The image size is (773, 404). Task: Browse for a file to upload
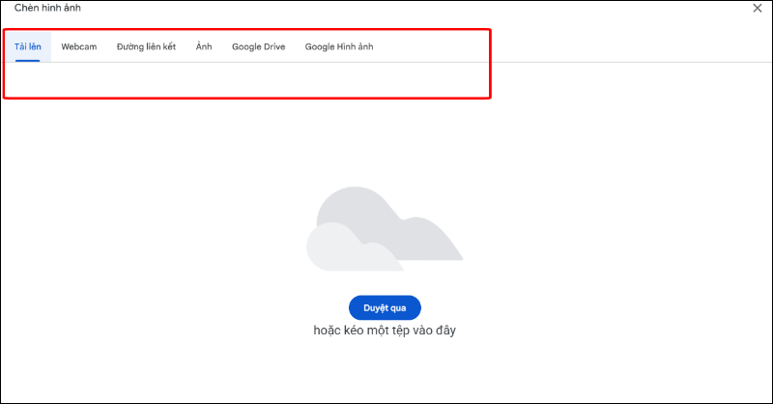point(385,307)
